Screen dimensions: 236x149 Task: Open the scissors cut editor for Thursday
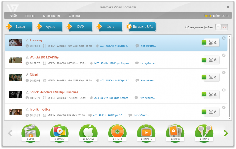coord(211,42)
